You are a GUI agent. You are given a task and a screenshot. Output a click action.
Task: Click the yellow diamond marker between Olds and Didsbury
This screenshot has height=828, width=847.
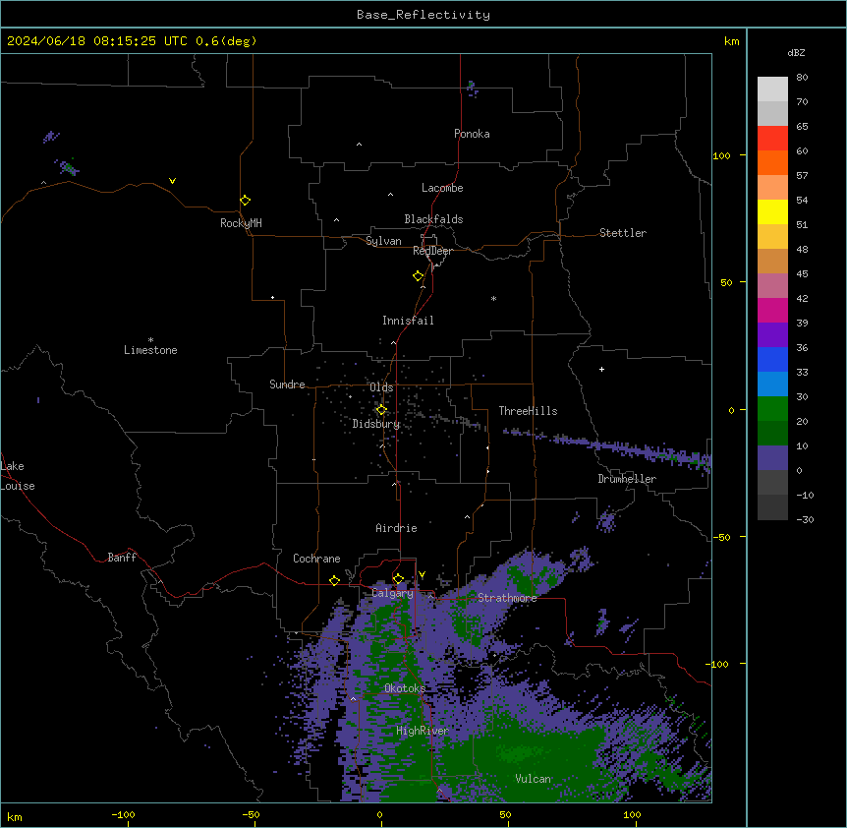point(381,410)
